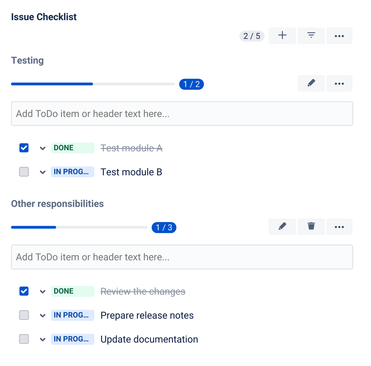This screenshot has width=371, height=366.
Task: Open the top ellipsis menu for Issue Checklist
Action: pos(339,36)
